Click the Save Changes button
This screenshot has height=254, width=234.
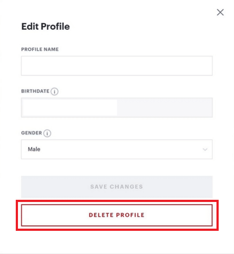(117, 187)
